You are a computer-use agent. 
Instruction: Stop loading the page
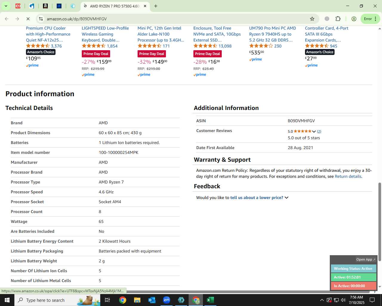(28, 19)
